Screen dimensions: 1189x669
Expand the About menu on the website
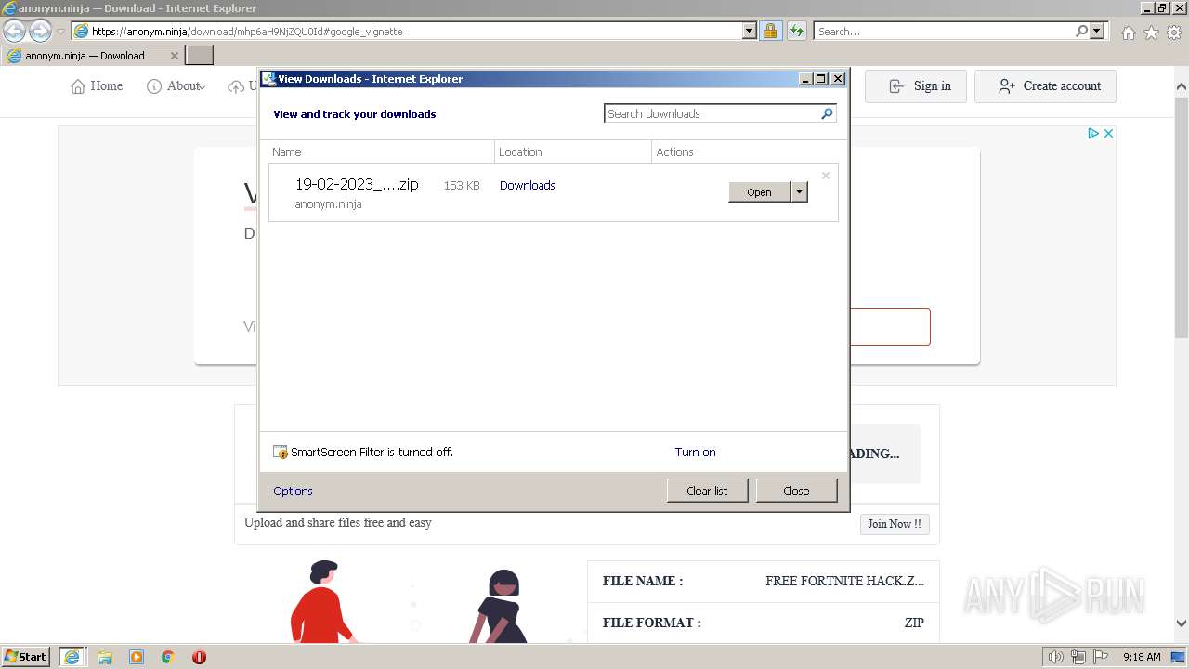click(176, 86)
